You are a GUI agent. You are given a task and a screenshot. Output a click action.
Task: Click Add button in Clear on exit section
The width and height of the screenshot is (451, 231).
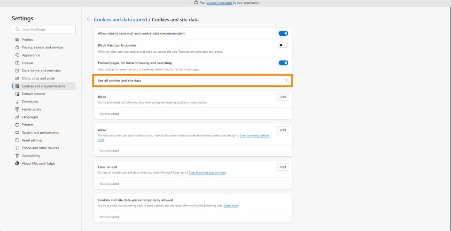(282, 167)
